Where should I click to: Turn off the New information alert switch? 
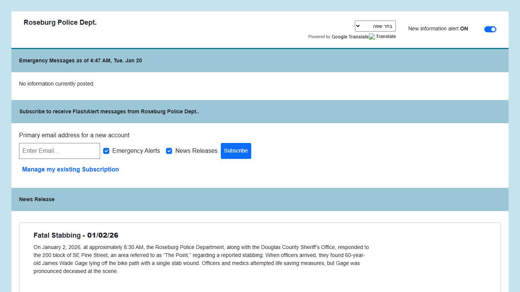(490, 29)
